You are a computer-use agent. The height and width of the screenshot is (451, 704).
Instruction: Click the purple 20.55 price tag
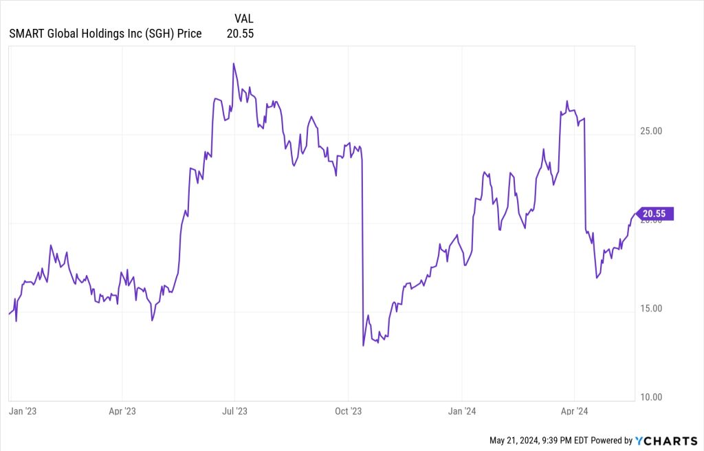coord(656,214)
